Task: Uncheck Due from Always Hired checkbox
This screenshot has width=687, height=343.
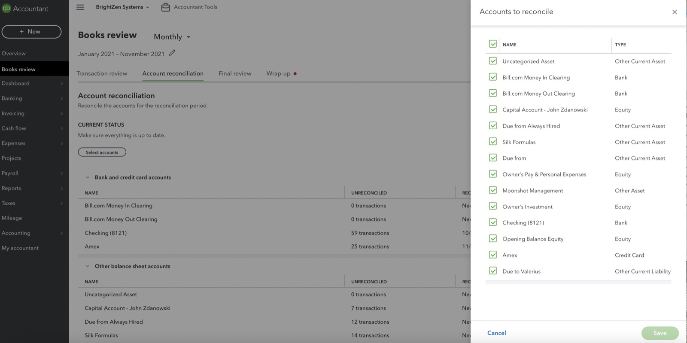Action: pos(493,126)
